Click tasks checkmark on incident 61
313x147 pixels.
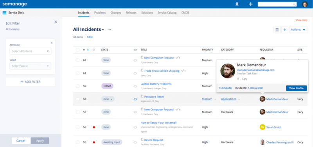[x=183, y=71]
